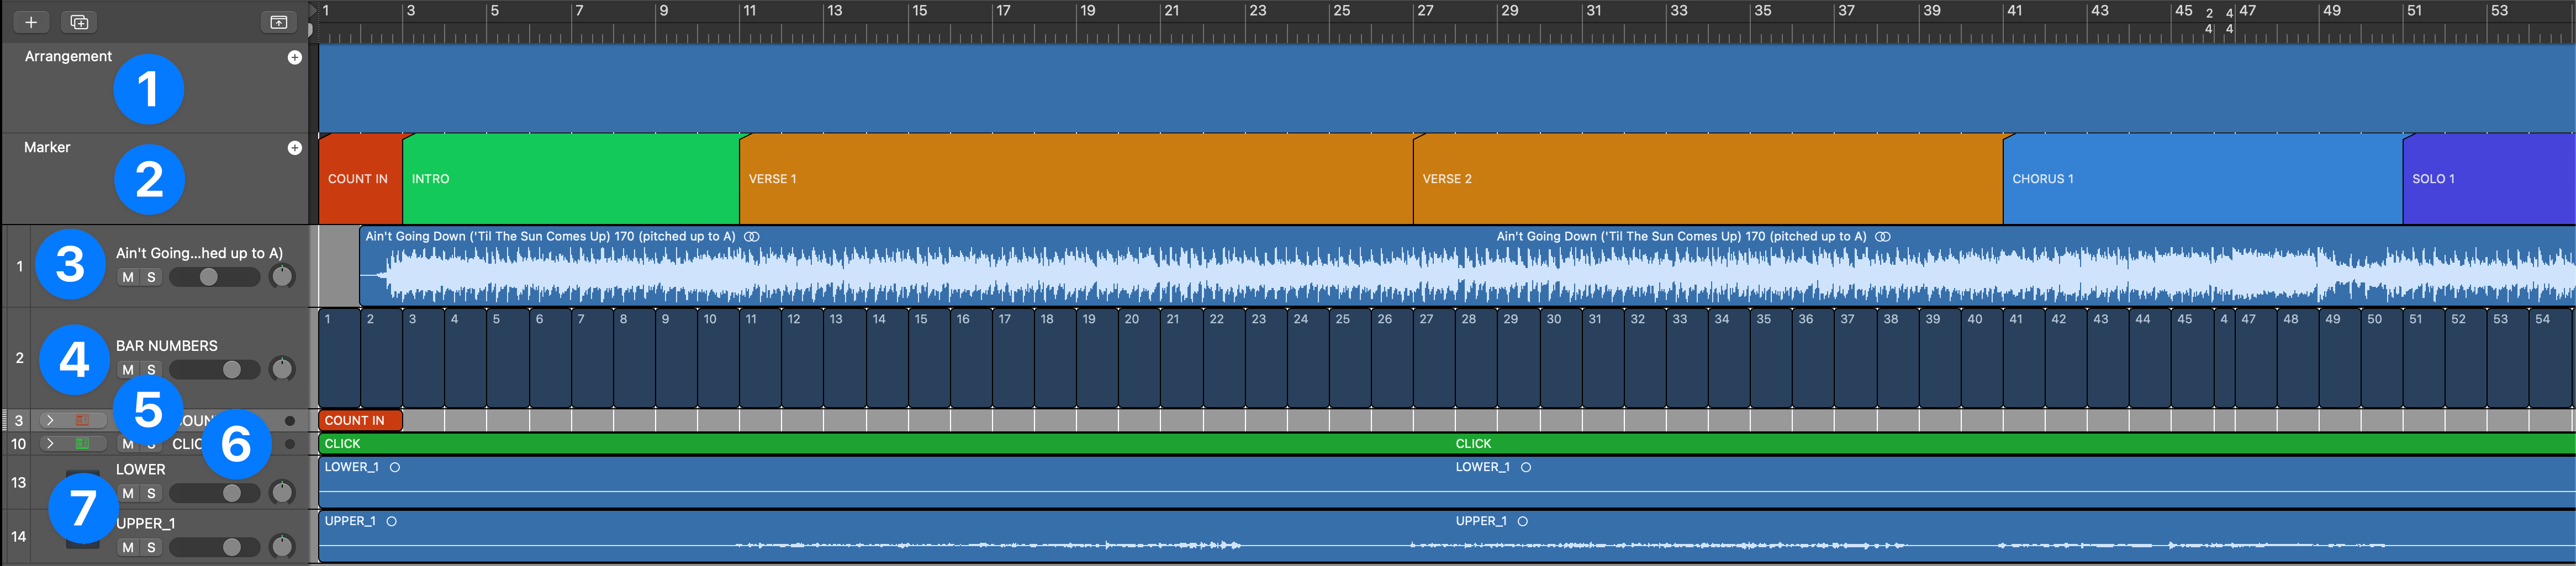Select the COUNT IN marker

360,180
